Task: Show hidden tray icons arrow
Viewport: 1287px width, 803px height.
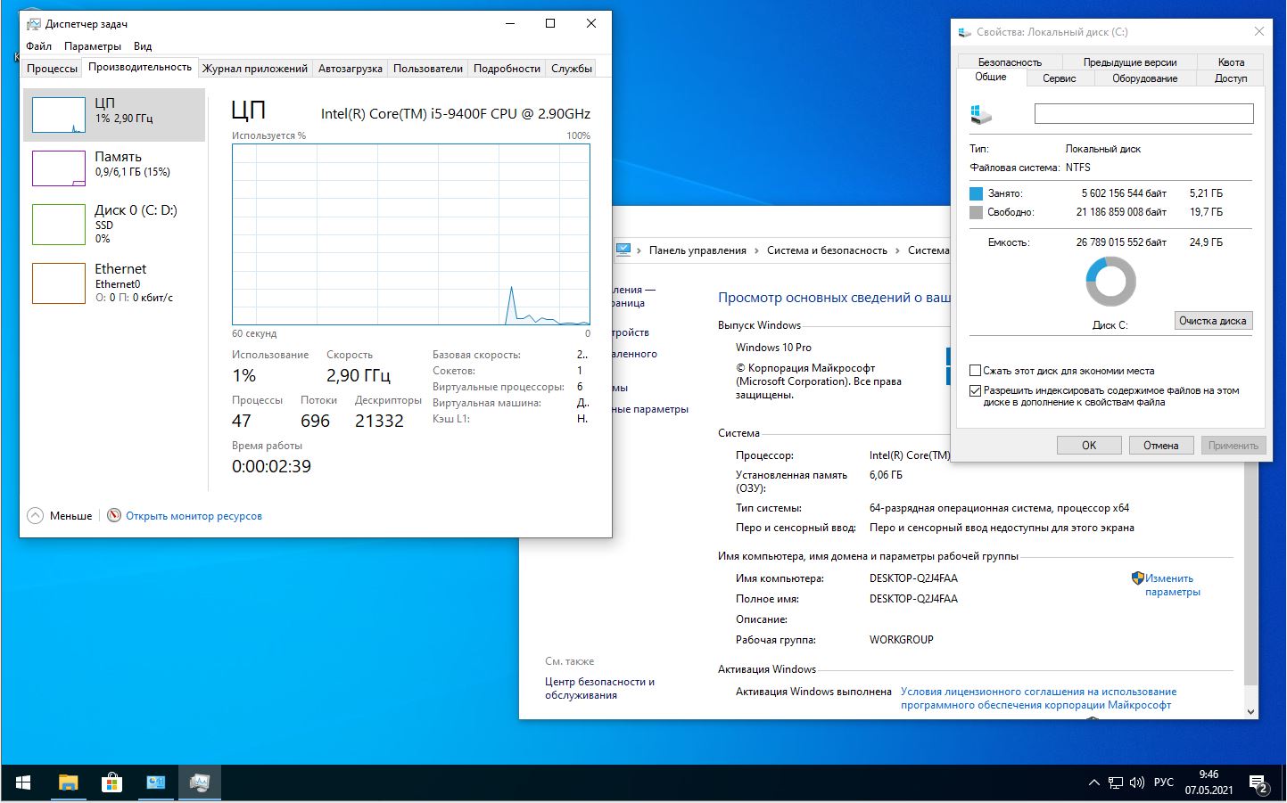Action: tap(1094, 783)
